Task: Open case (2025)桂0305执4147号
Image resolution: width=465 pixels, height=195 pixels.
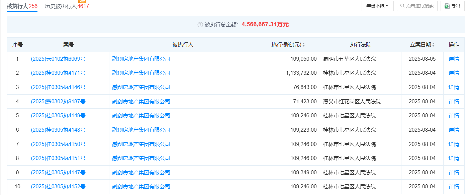Action: coord(58,173)
